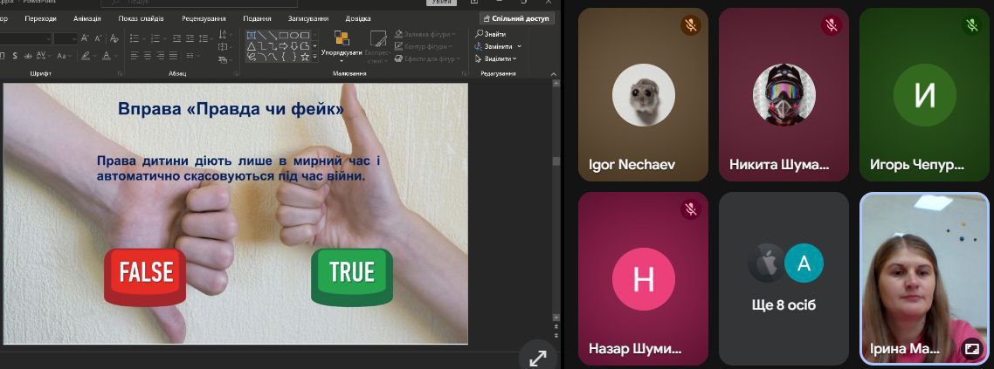This screenshot has height=369, width=994.
Task: Toggle bulleted list
Action: [135, 38]
